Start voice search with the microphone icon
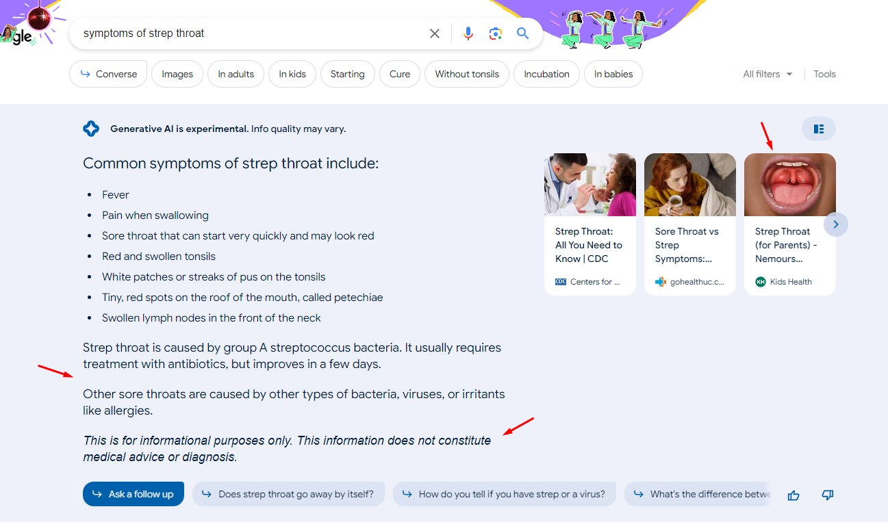The image size is (888, 522). coord(468,34)
